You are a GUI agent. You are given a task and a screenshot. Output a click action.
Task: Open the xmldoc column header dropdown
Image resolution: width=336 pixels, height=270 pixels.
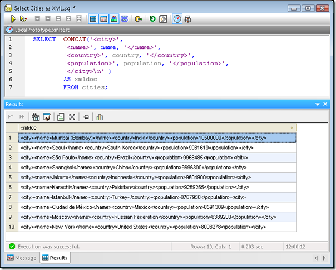[292, 128]
